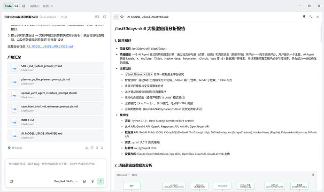Dislike the response with thumbs down

92,148
